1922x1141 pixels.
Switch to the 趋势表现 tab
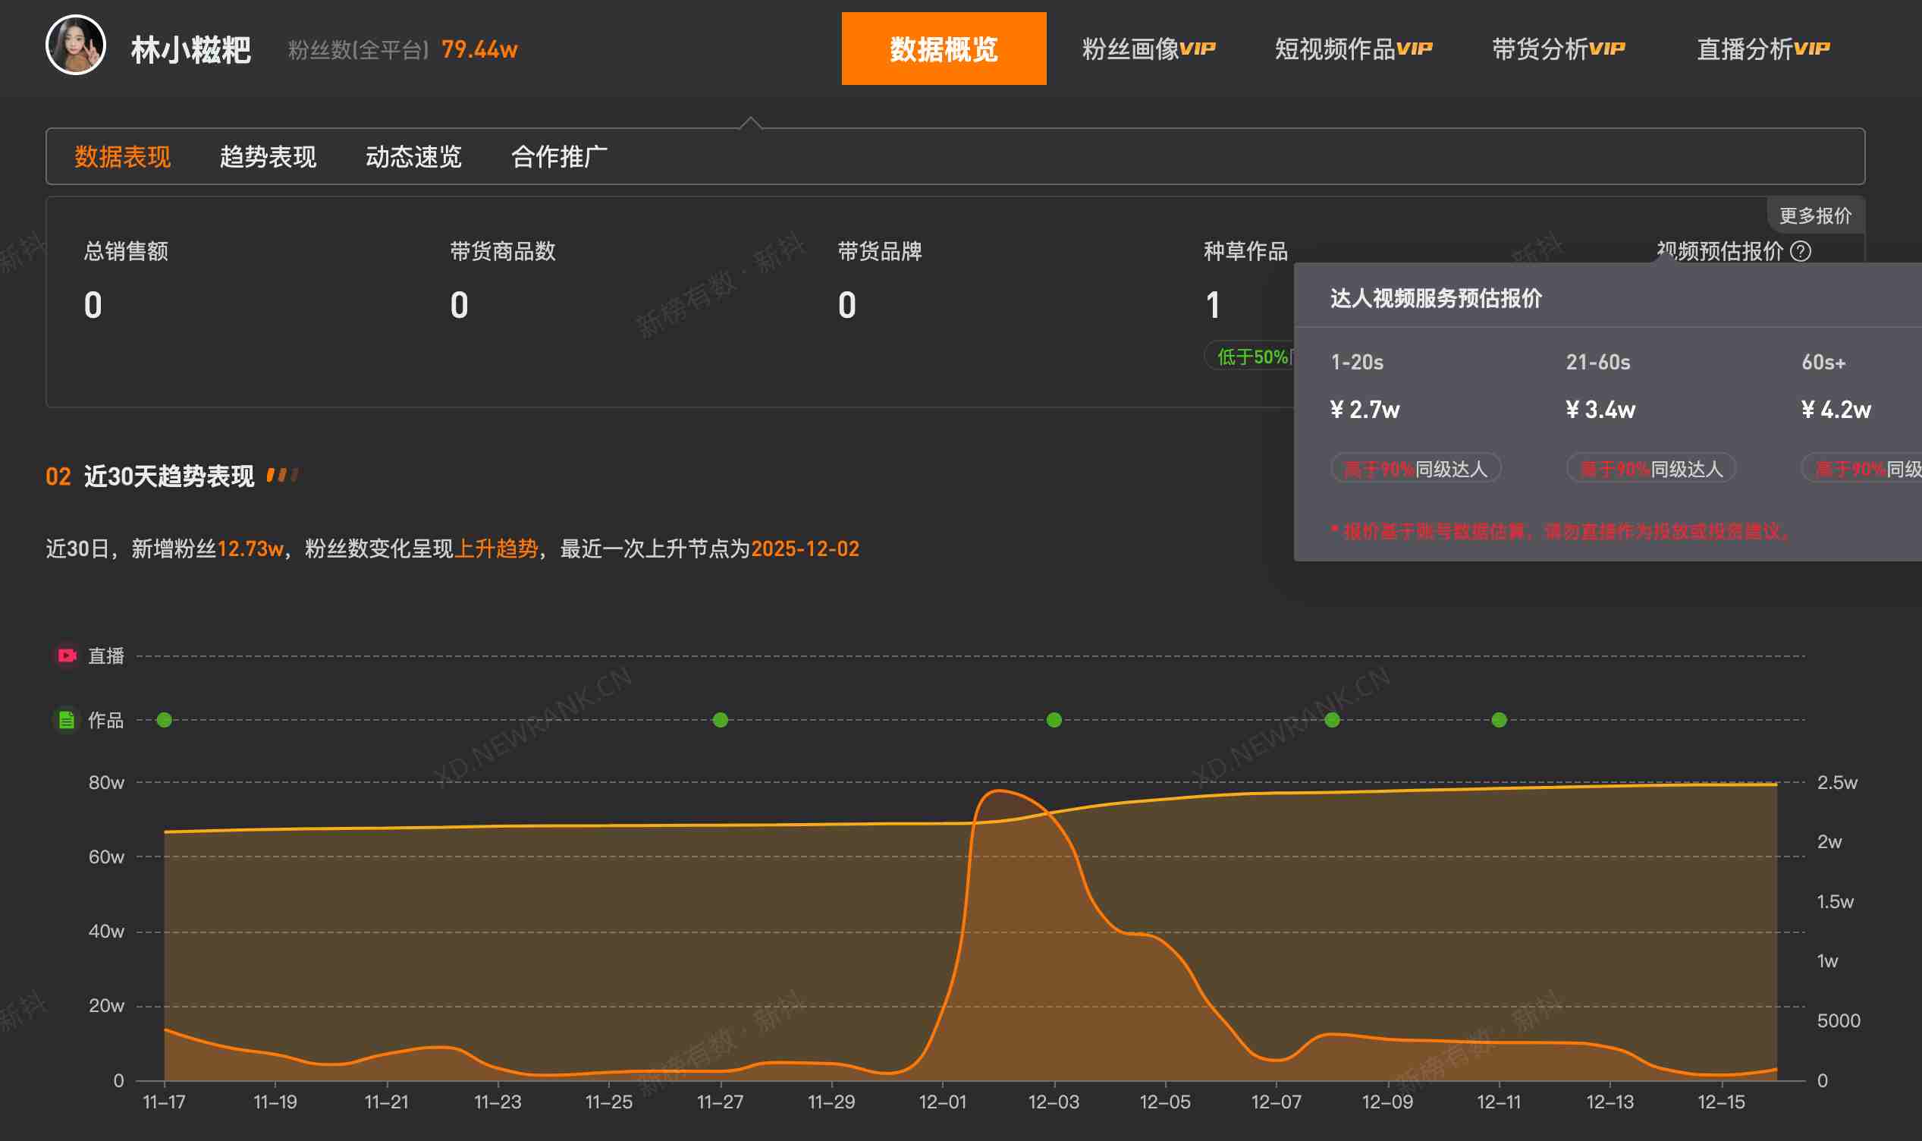pos(267,157)
